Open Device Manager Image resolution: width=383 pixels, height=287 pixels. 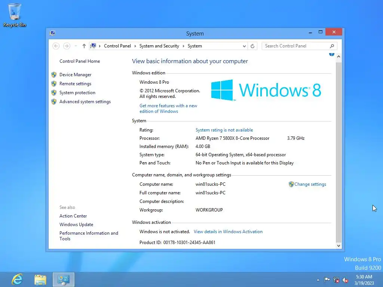tap(75, 75)
